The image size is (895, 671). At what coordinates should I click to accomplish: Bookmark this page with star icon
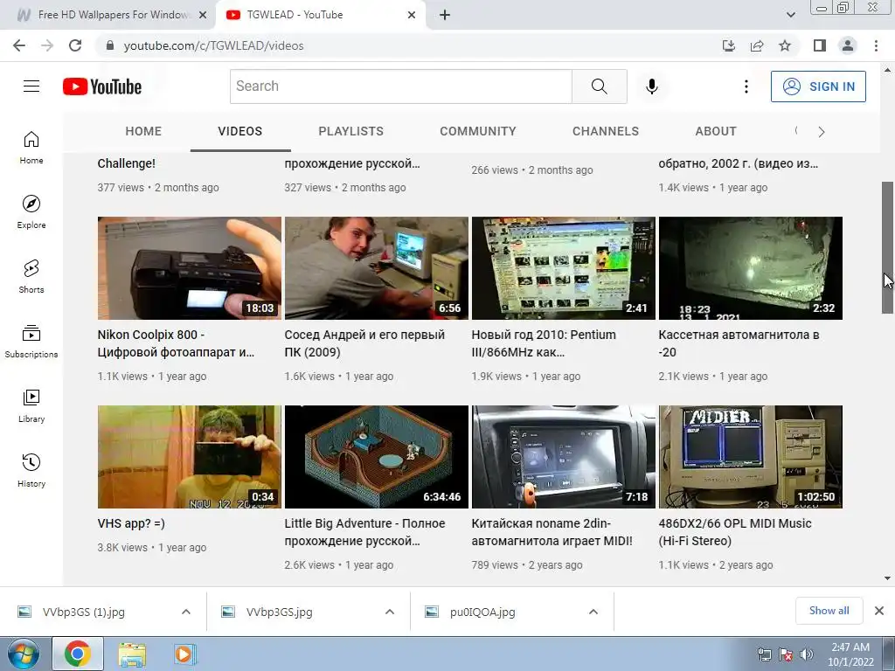[785, 45]
